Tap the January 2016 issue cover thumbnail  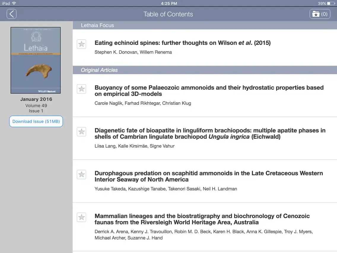36,60
